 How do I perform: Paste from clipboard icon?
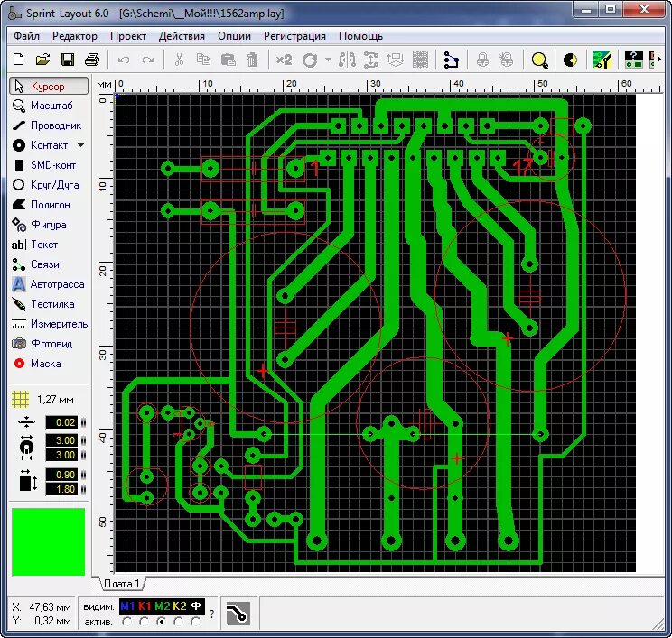[228, 60]
